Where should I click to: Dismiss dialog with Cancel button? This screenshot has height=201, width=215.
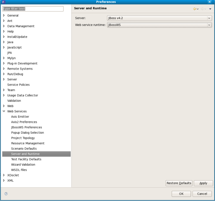click(202, 194)
